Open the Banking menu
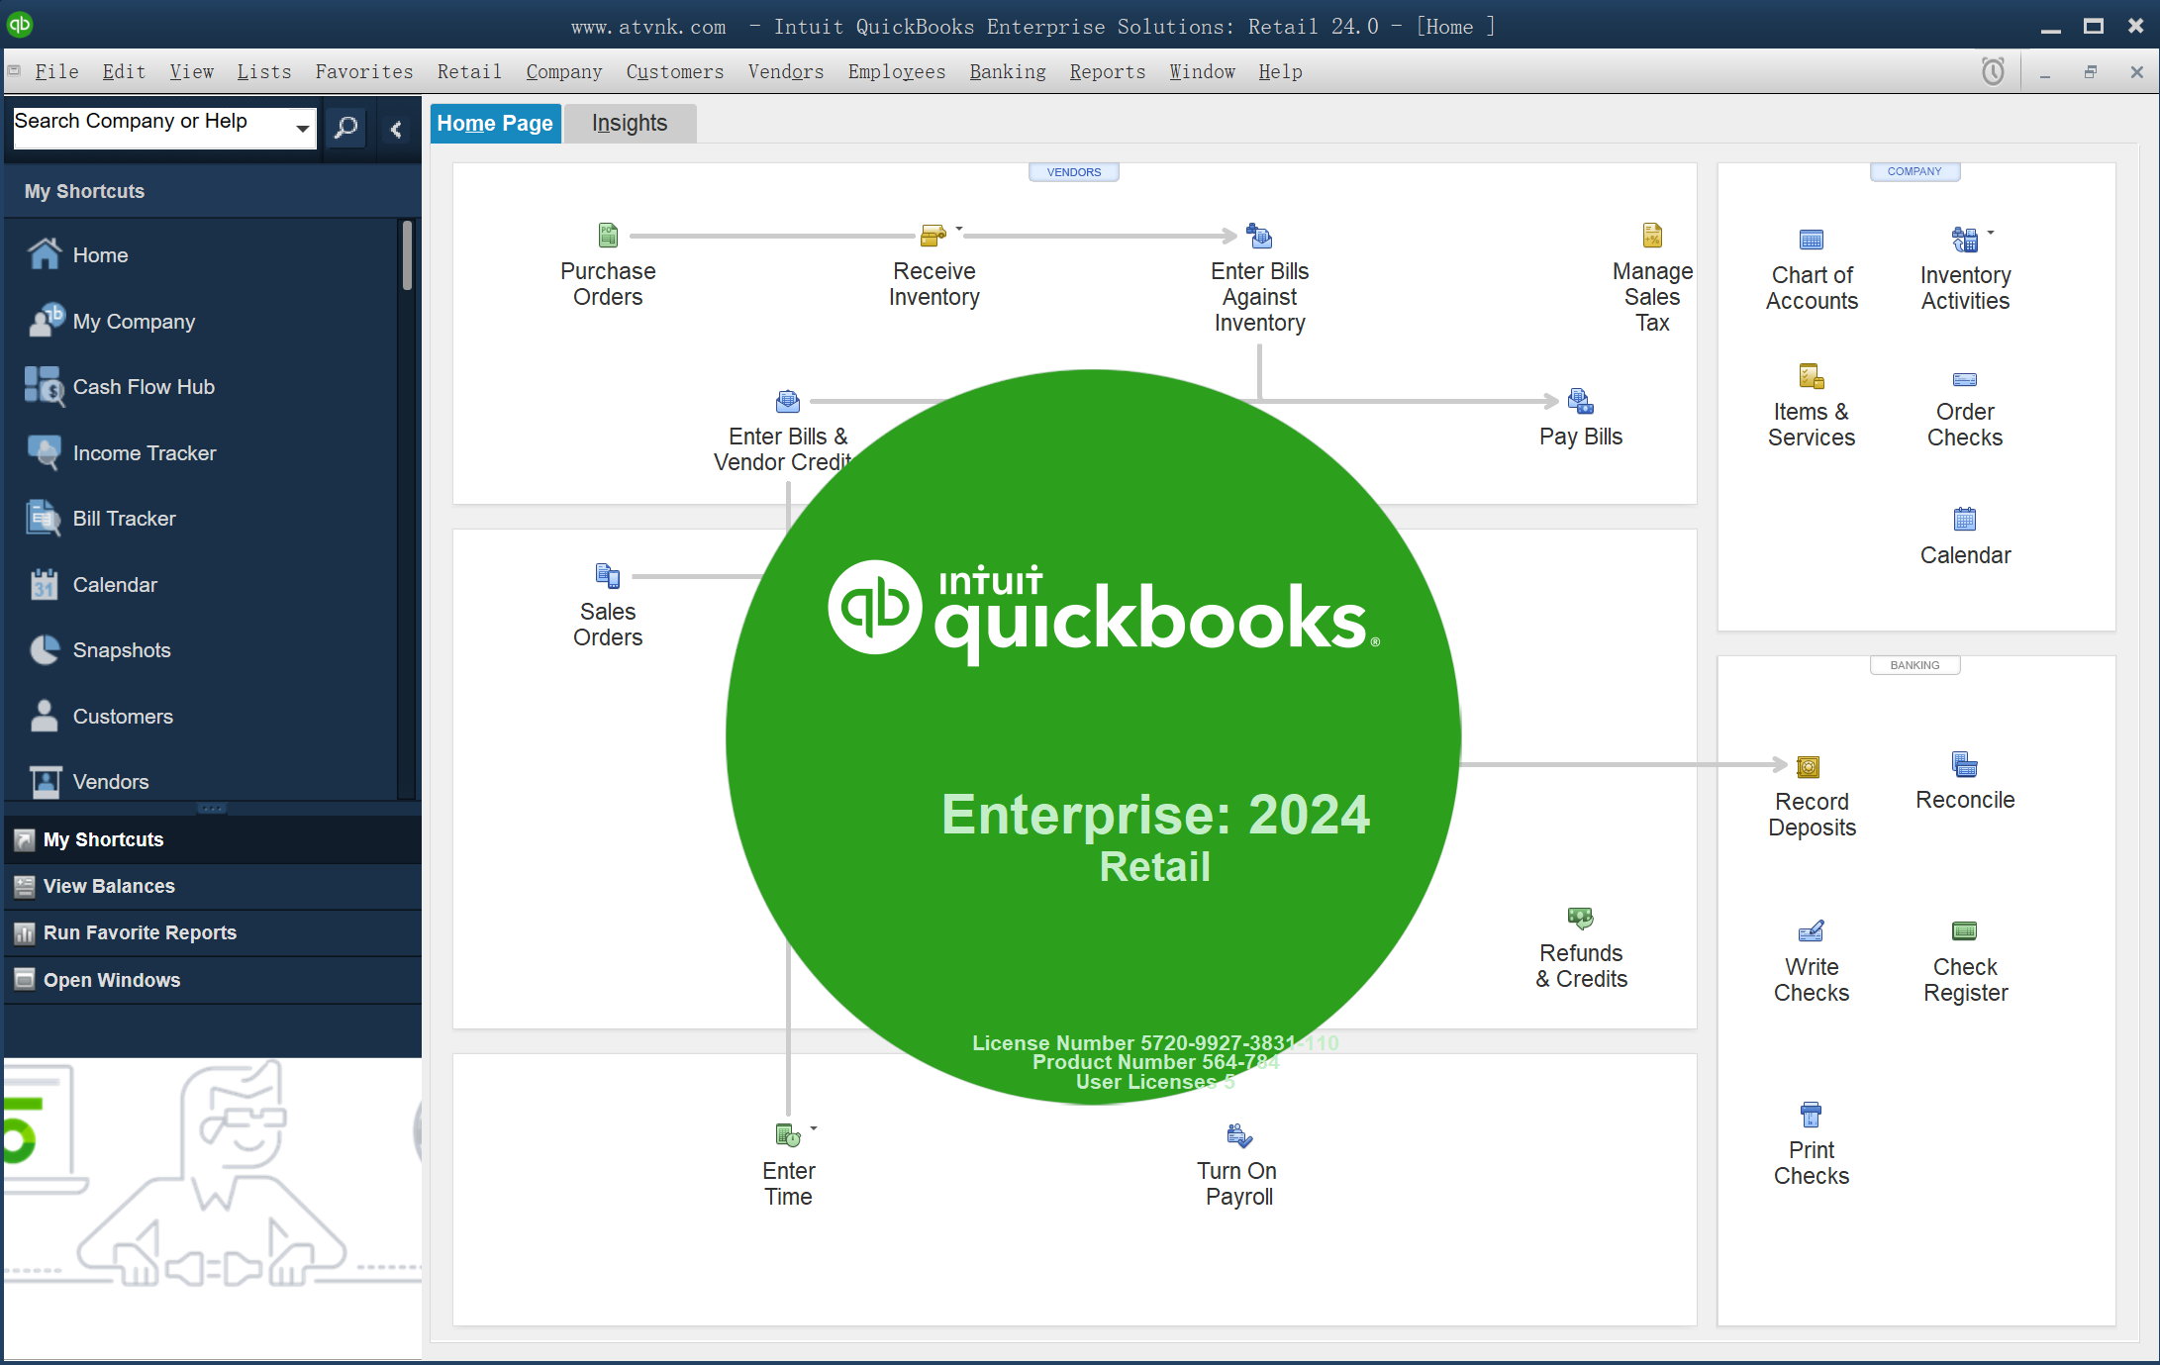 1008,71
